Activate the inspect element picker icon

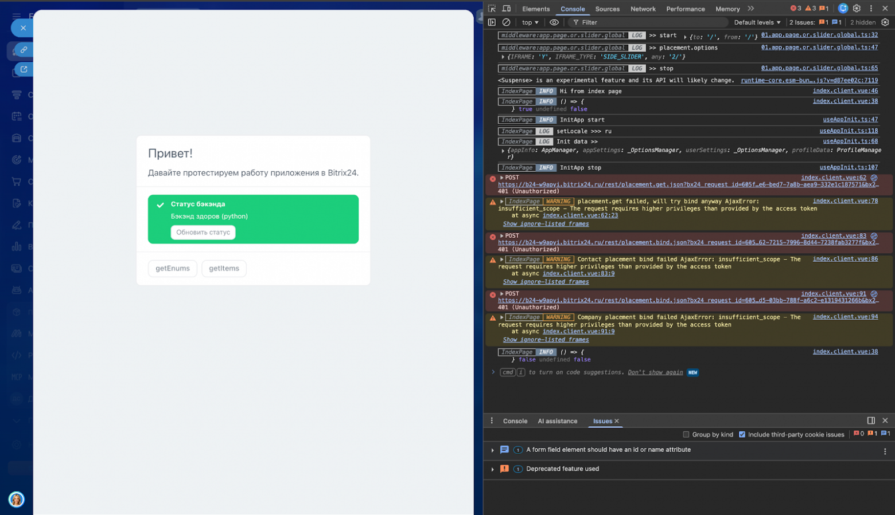(x=492, y=9)
